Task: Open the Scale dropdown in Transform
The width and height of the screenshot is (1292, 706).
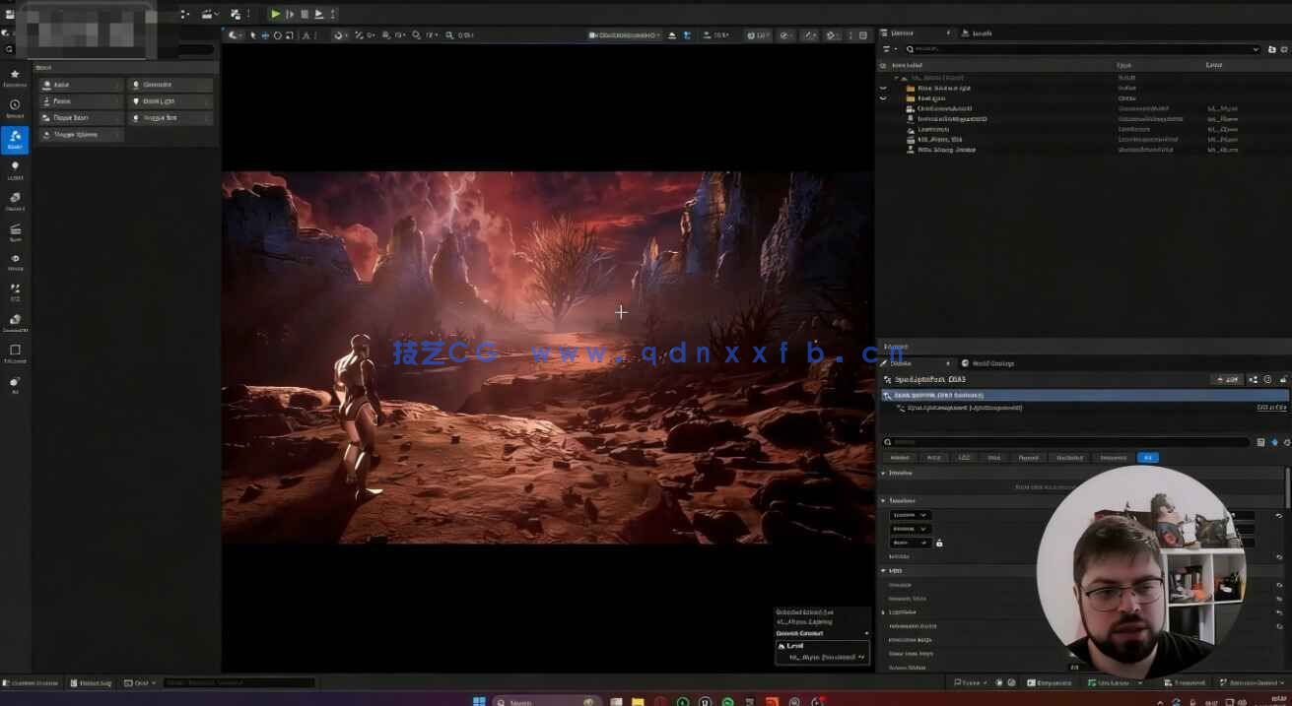Action: pyautogui.click(x=909, y=543)
